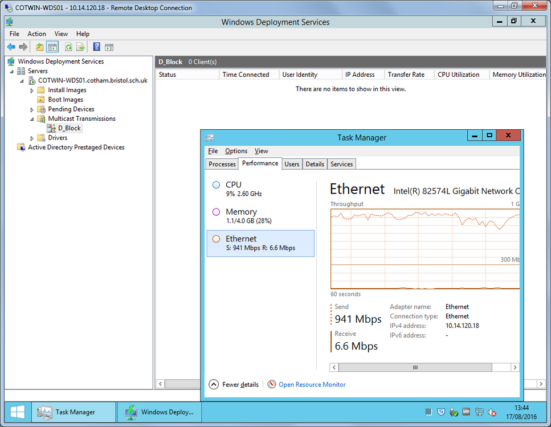
Task: Click the Safely Remove Hardware tray icon
Action: [x=454, y=412]
